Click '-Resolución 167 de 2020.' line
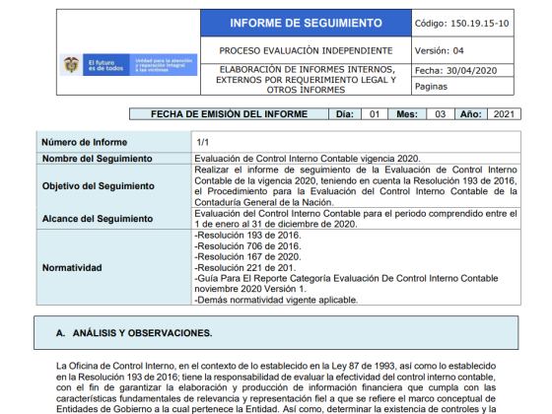This screenshot has height=414, width=552. click(247, 256)
